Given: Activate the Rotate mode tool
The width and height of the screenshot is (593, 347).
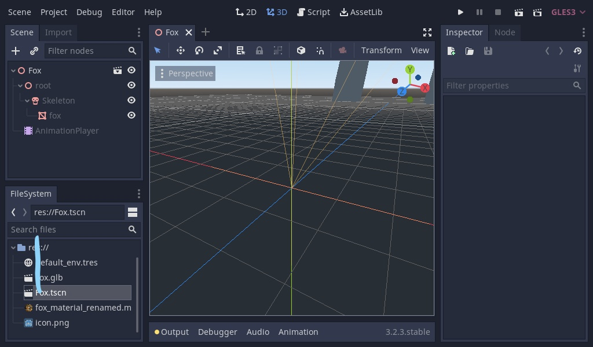Looking at the screenshot, I should pyautogui.click(x=199, y=50).
